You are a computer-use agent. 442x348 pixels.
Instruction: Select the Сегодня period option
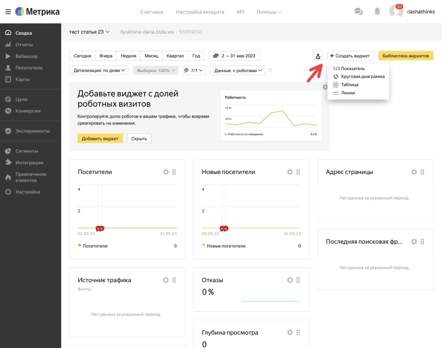pyautogui.click(x=82, y=56)
